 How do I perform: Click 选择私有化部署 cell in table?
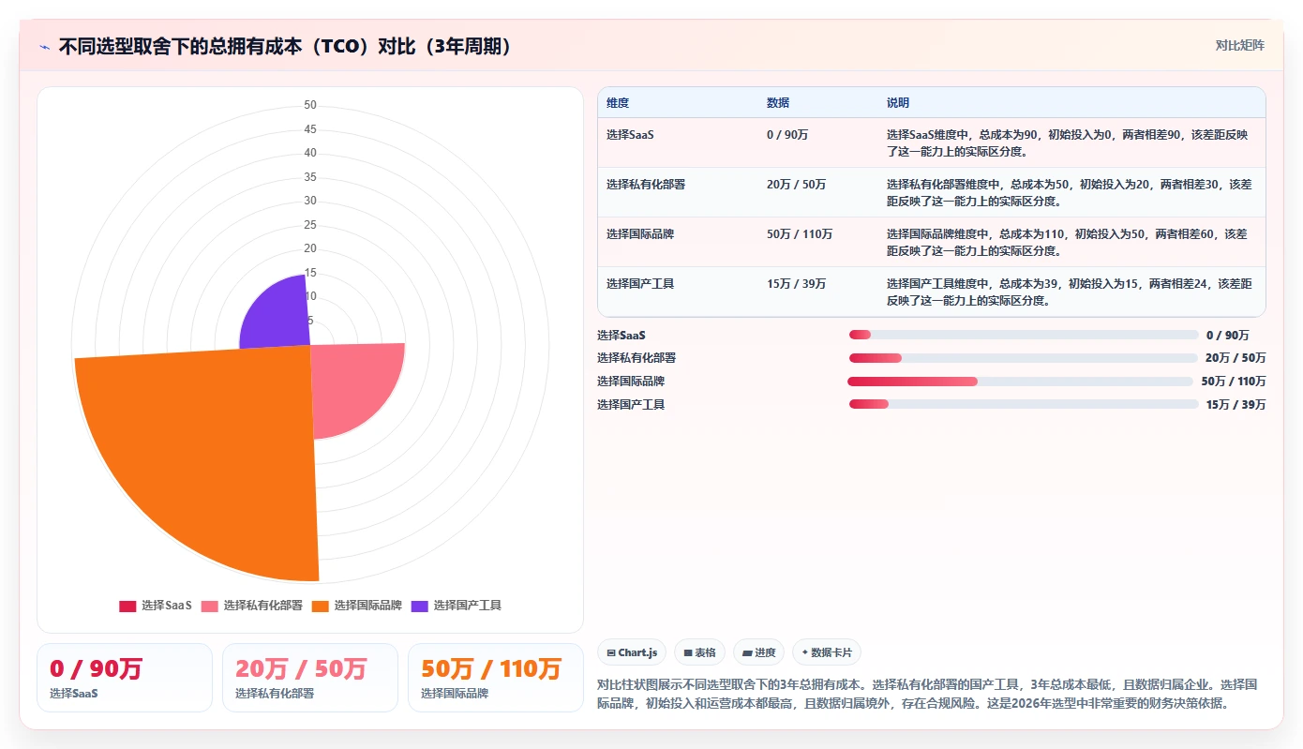646,185
